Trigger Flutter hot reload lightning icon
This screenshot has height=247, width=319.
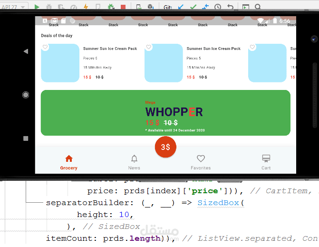point(86,7)
